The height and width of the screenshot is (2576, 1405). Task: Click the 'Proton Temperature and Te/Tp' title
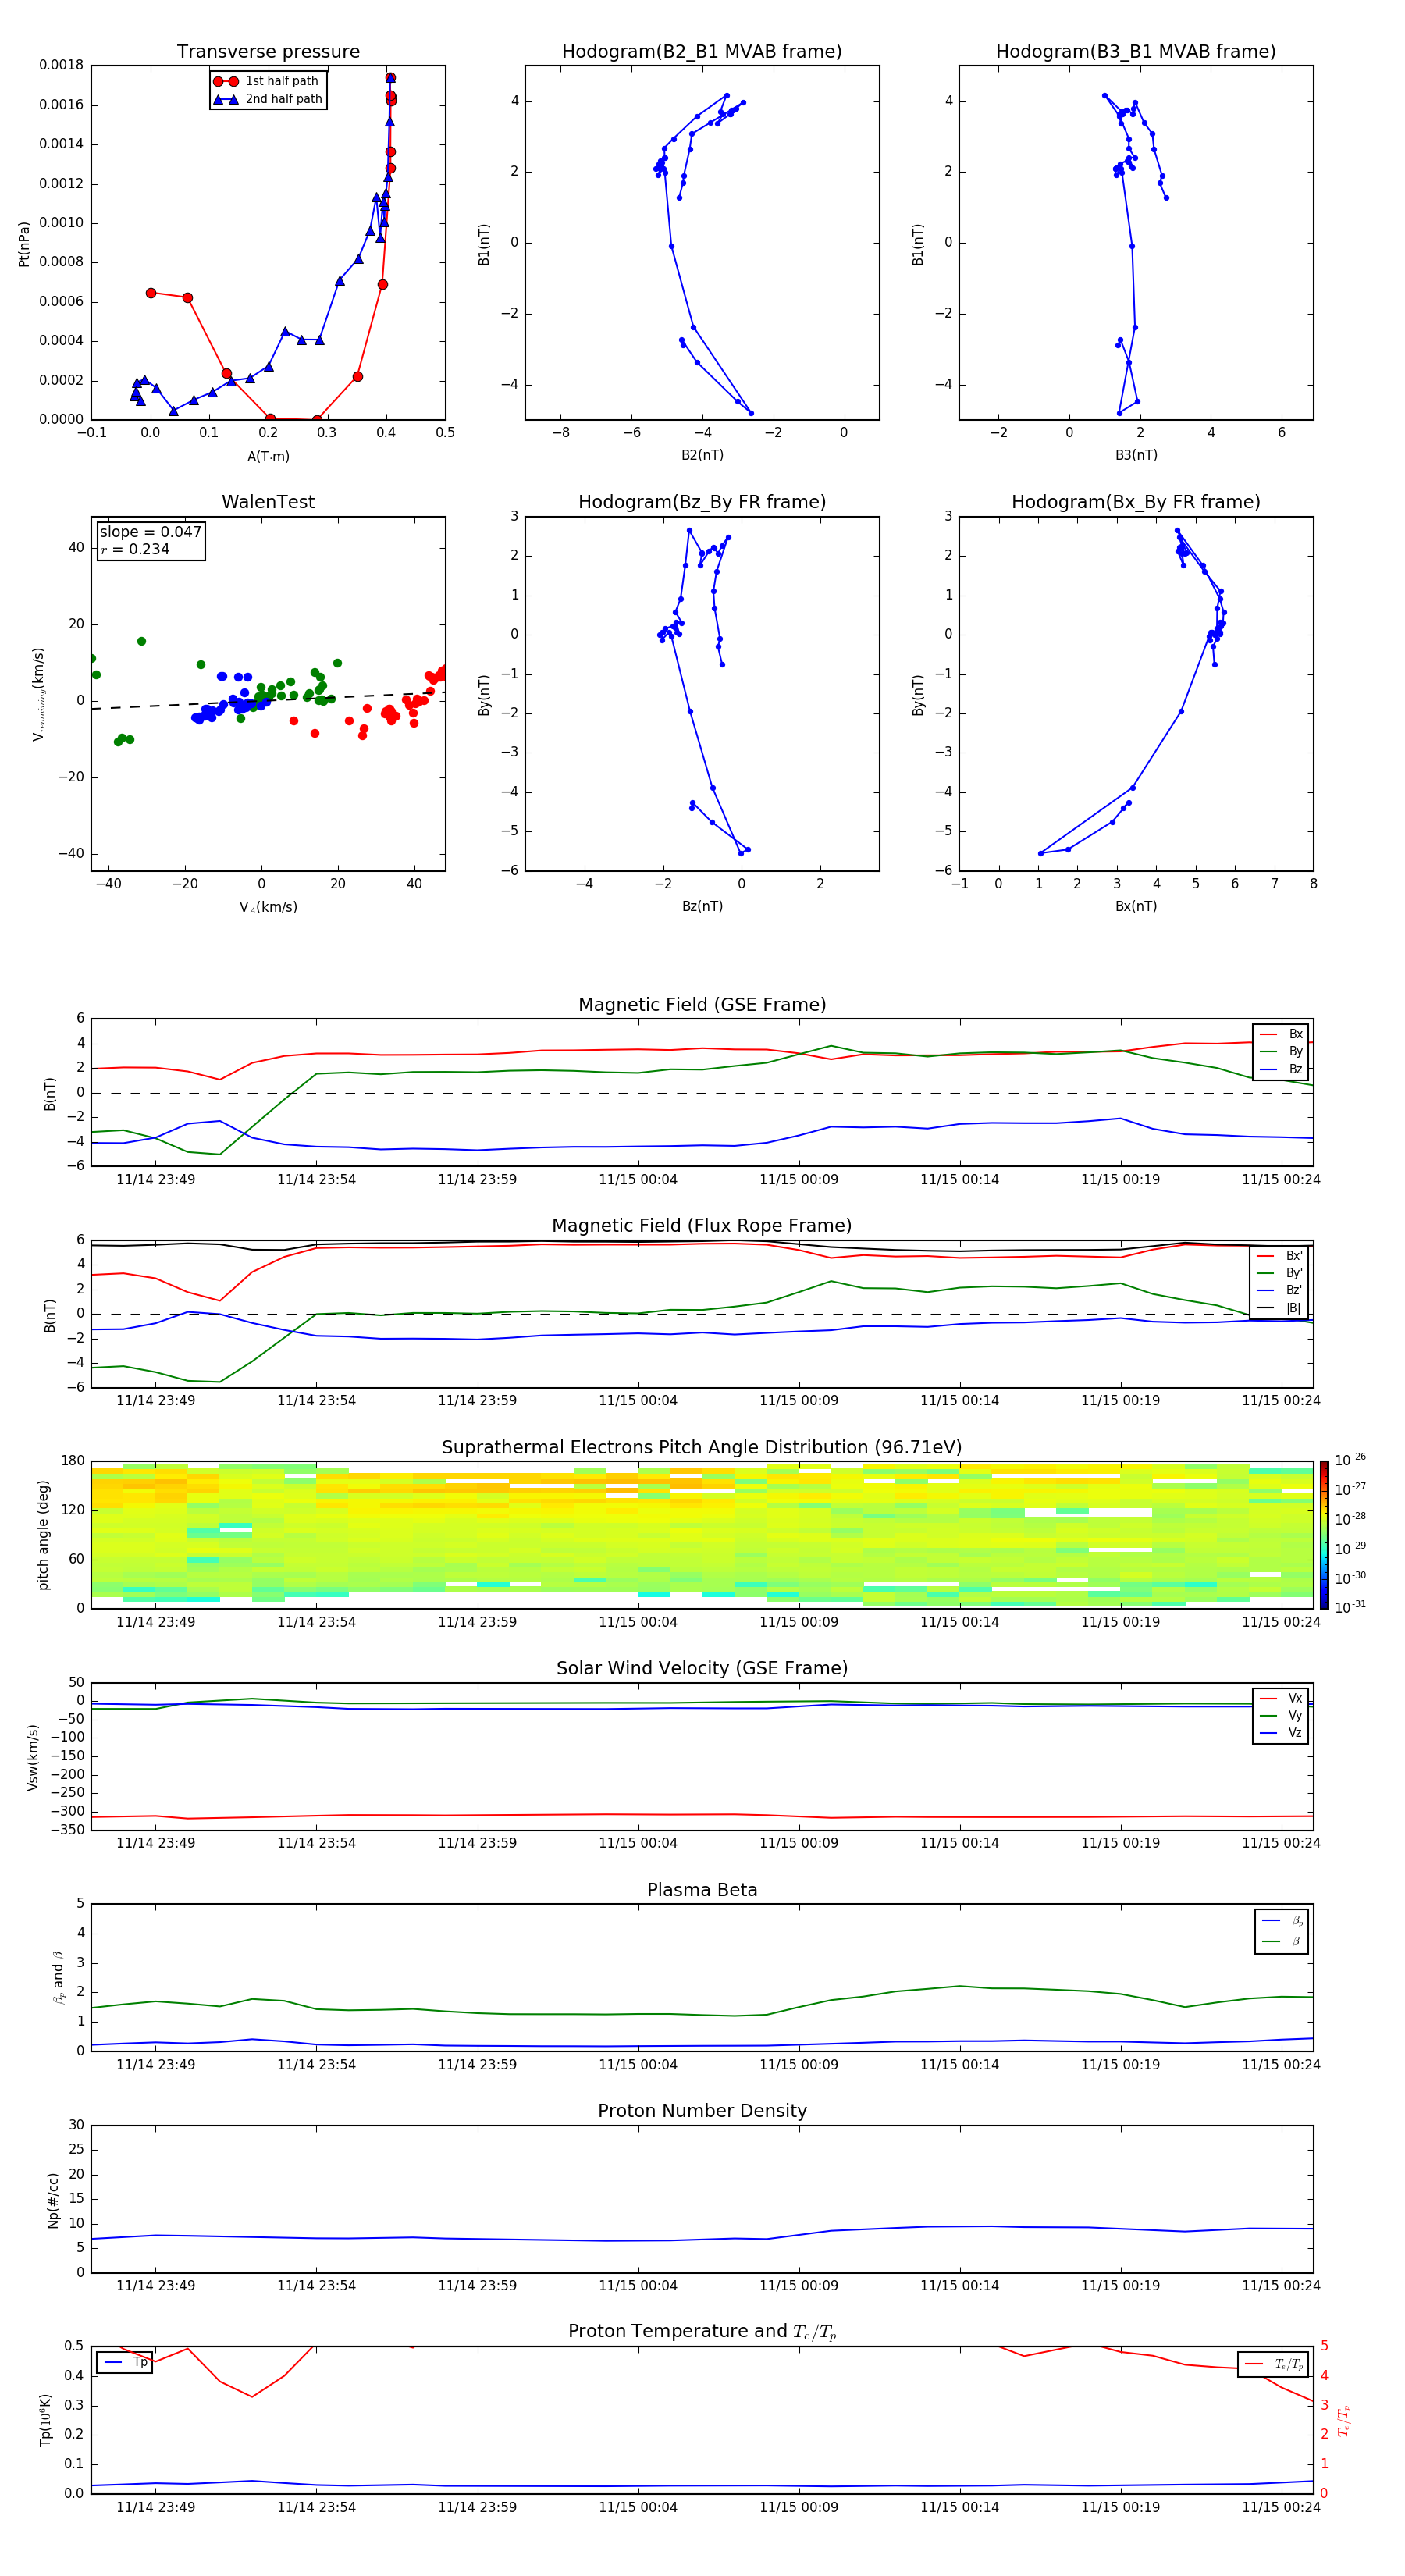click(702, 2332)
